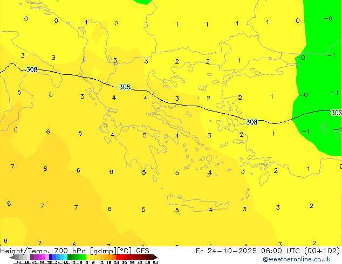Click the '[°C]' unit text in title
The width and height of the screenshot is (342, 264).
[125, 251]
